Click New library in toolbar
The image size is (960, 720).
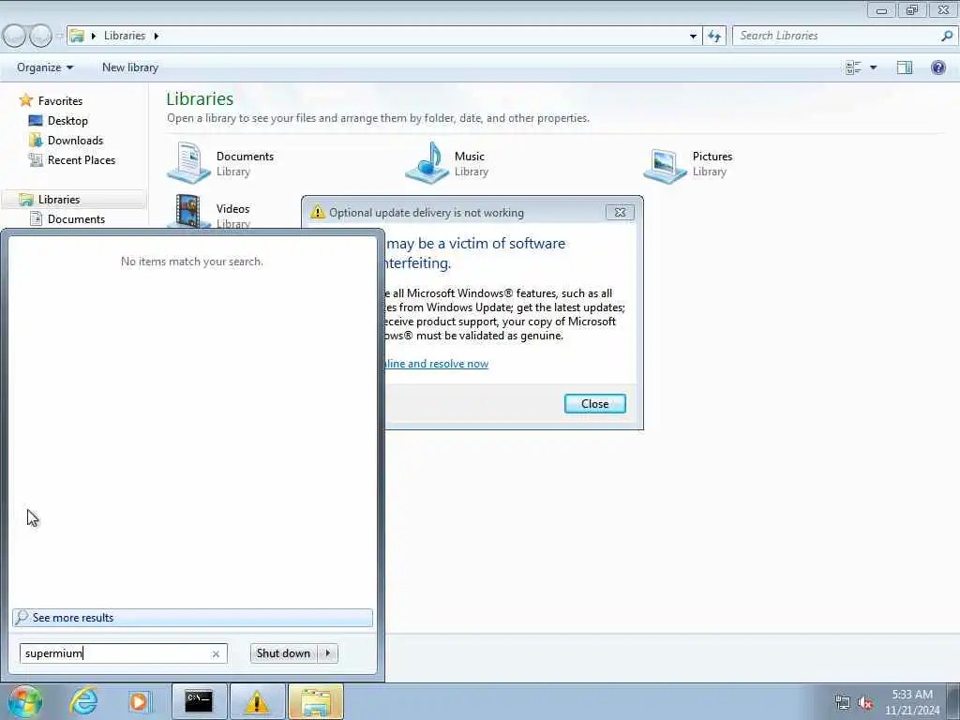pyautogui.click(x=129, y=67)
